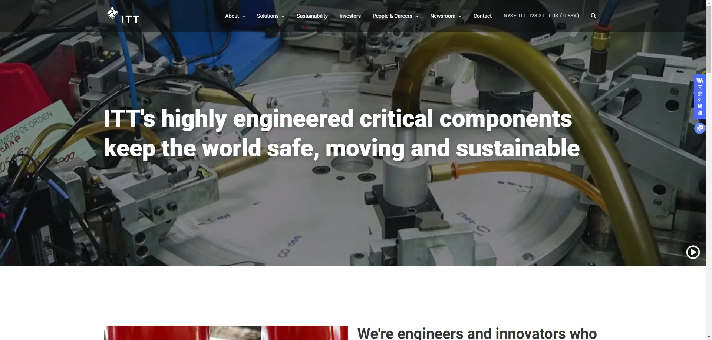Image resolution: width=712 pixels, height=340 pixels.
Task: Click the NYSE: ITT stock quote
Action: click(x=541, y=16)
